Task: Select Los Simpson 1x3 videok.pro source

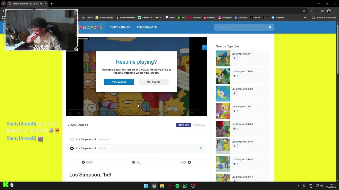Action: 136,139
